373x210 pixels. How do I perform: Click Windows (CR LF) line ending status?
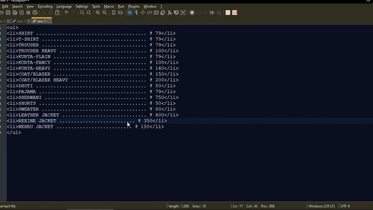[322, 206]
